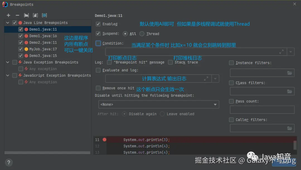
Task: Check the "Breakpoint hit" message checkbox
Action: pyautogui.click(x=109, y=62)
